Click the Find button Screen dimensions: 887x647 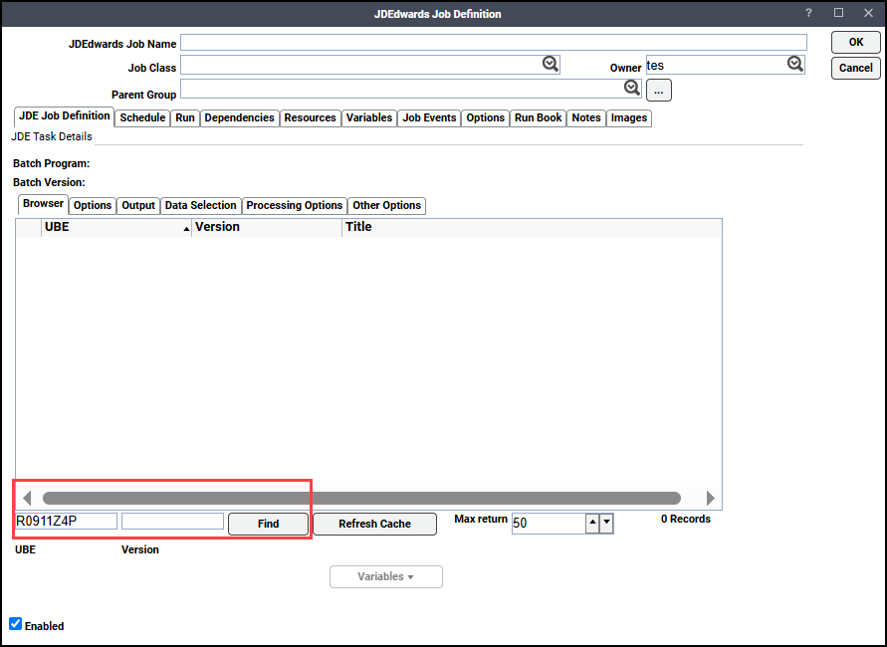268,524
